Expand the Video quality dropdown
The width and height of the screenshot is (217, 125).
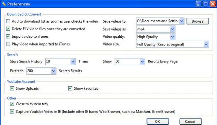click(172, 37)
